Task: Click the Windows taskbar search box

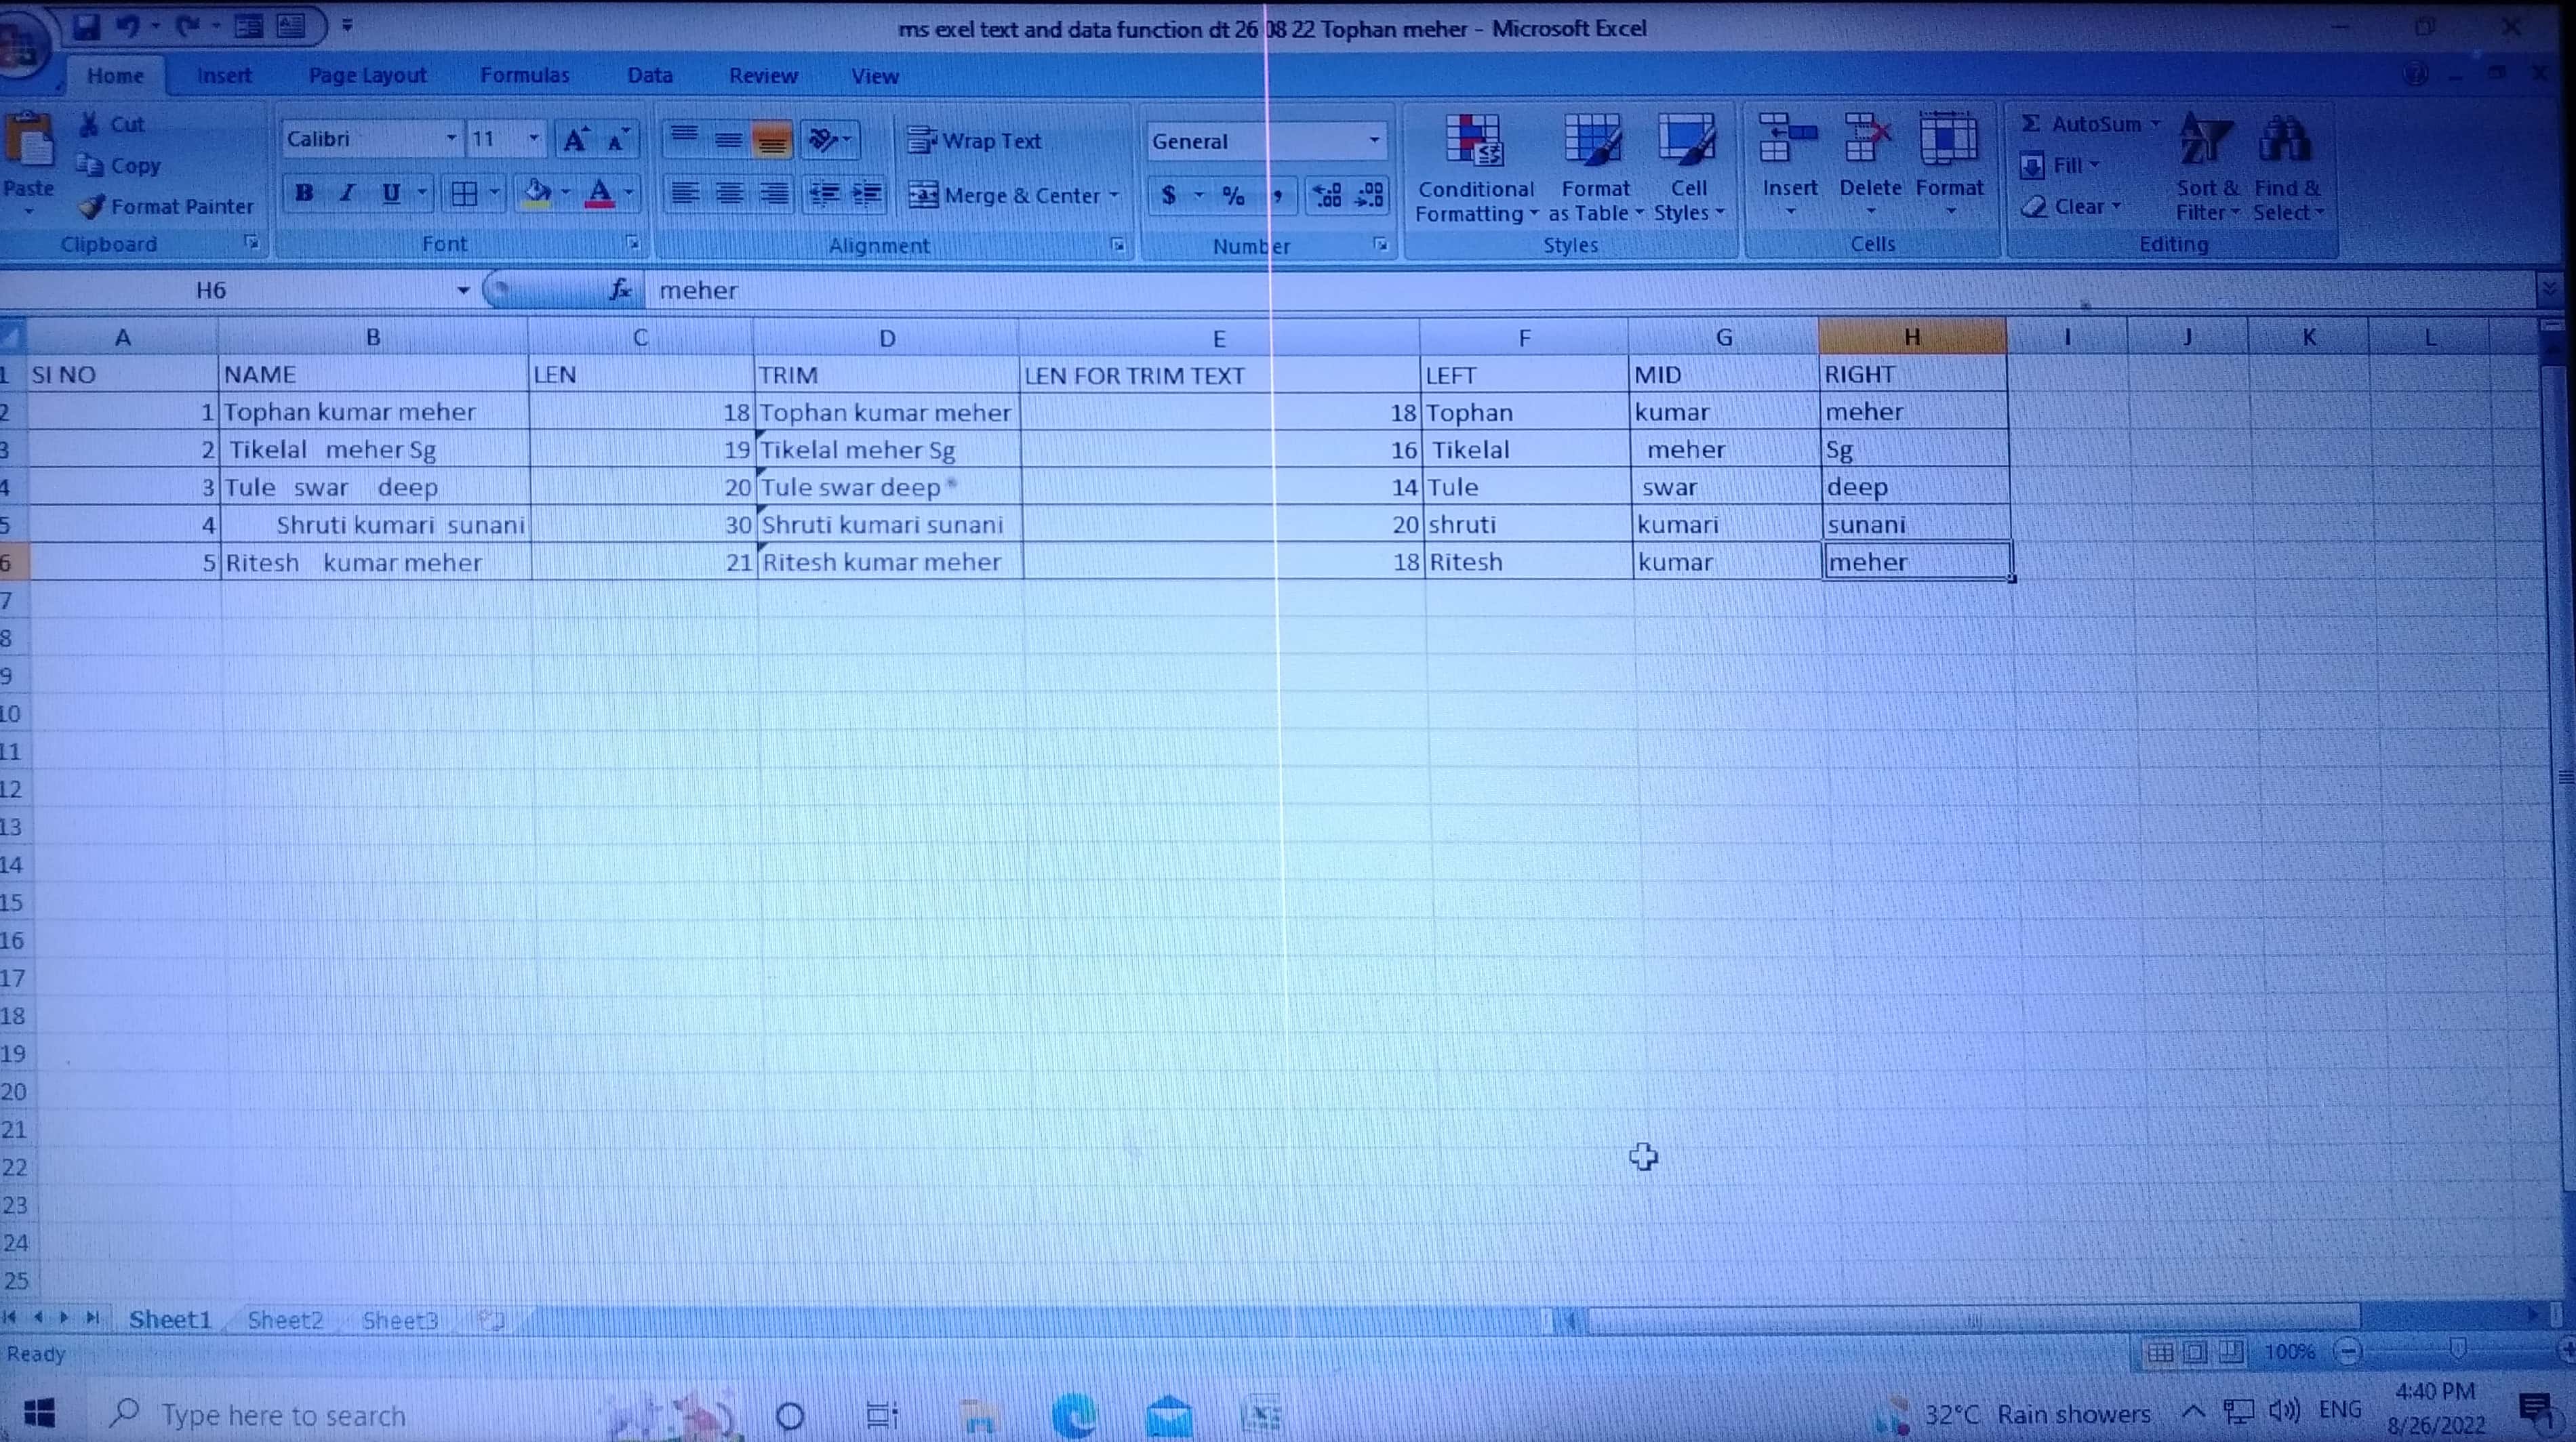Action: 284,1415
